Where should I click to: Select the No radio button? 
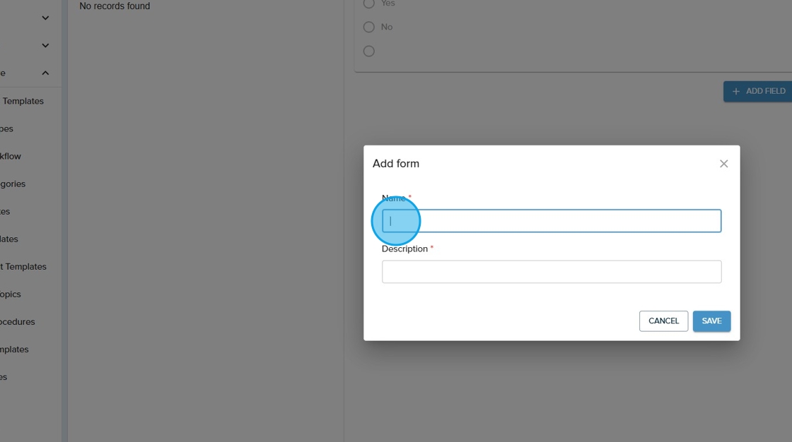(368, 27)
